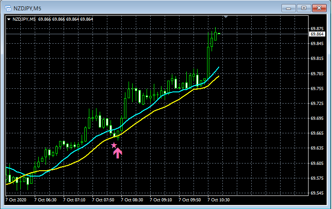This screenshot has height=209, width=332.
Task: Close the NZDJPY,M5 chart window
Action: [319, 8]
